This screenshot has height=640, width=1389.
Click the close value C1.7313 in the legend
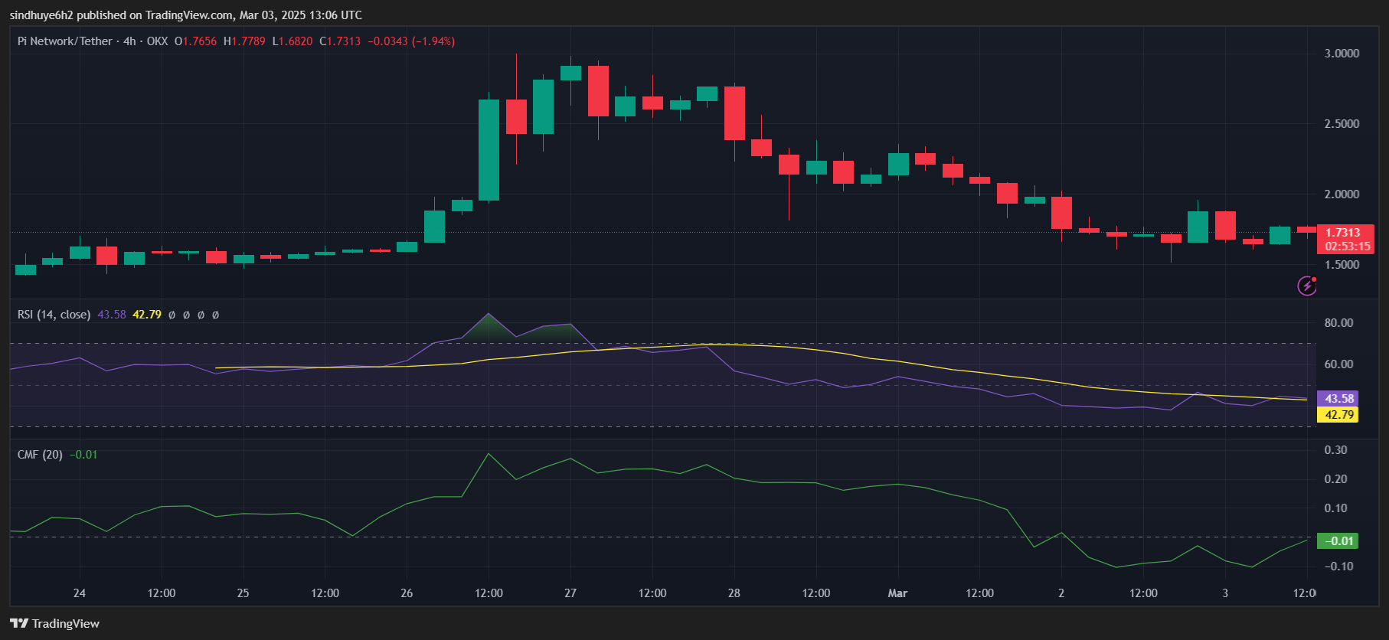point(340,41)
